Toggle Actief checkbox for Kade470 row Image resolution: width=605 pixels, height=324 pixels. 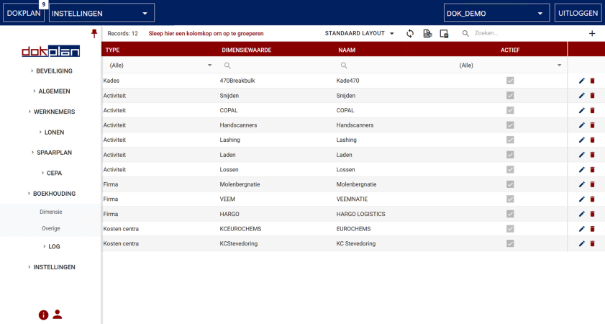pyautogui.click(x=510, y=81)
